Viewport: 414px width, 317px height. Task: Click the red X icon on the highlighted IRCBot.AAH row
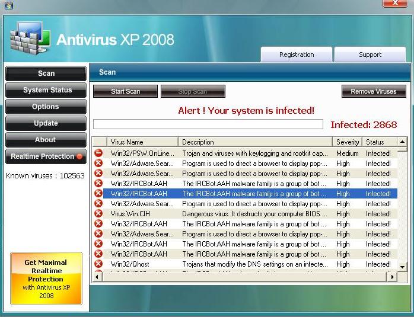98,193
